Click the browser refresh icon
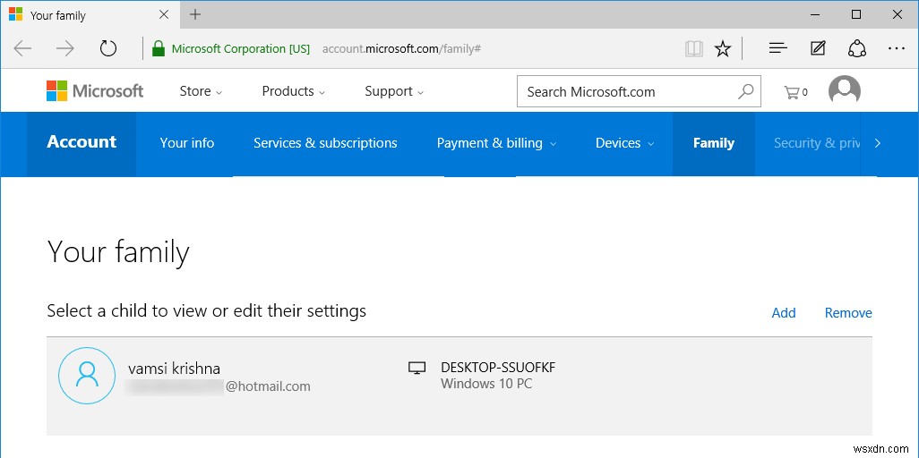The width and height of the screenshot is (919, 458). click(108, 48)
